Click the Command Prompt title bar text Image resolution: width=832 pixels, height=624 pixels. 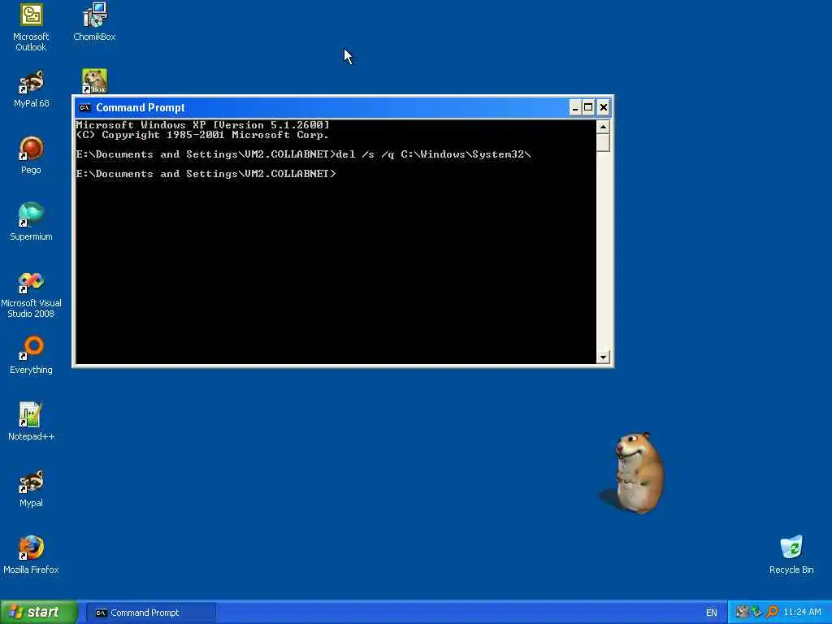tap(140, 108)
